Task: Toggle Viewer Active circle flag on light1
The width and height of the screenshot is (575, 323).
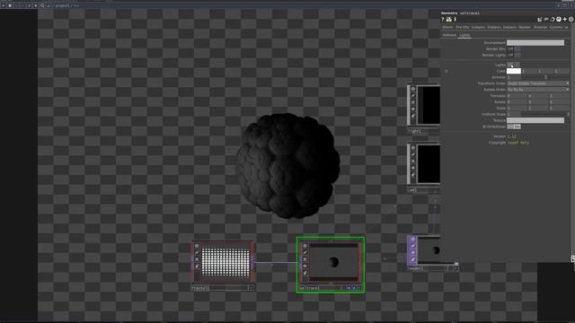Action: [x=413, y=89]
